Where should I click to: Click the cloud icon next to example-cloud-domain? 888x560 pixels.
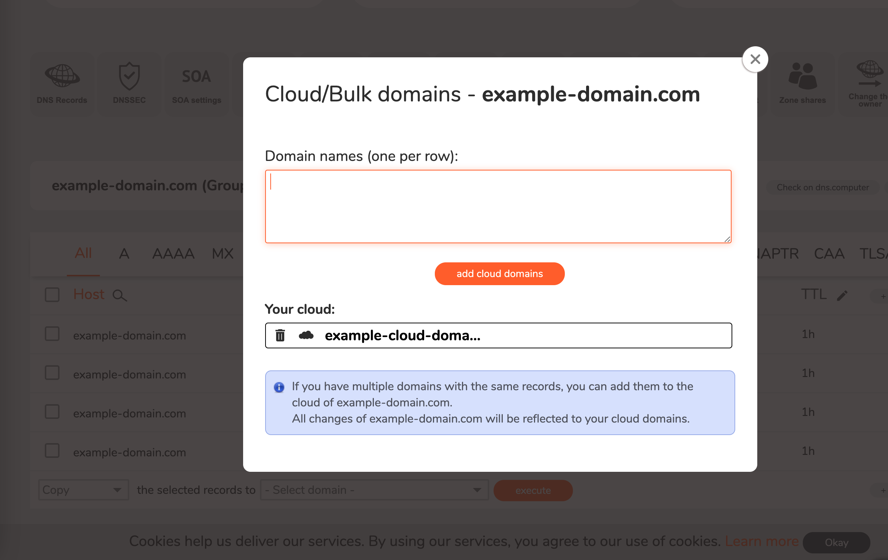306,335
